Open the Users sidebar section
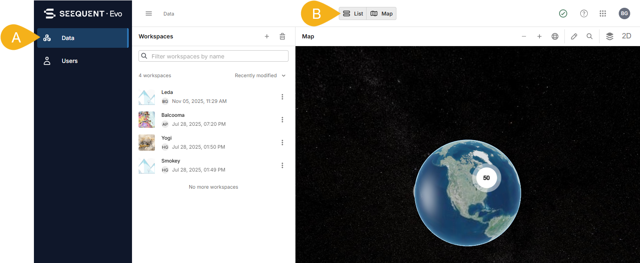The width and height of the screenshot is (640, 263). tap(69, 61)
